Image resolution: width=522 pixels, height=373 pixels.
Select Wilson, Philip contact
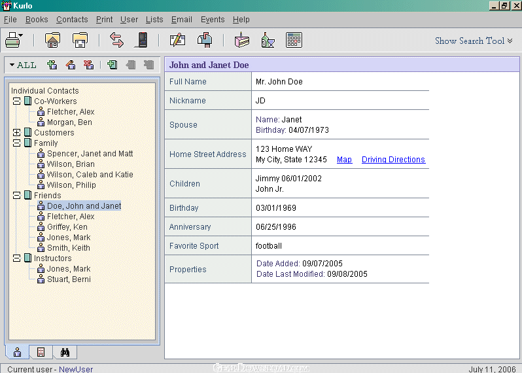tap(71, 185)
